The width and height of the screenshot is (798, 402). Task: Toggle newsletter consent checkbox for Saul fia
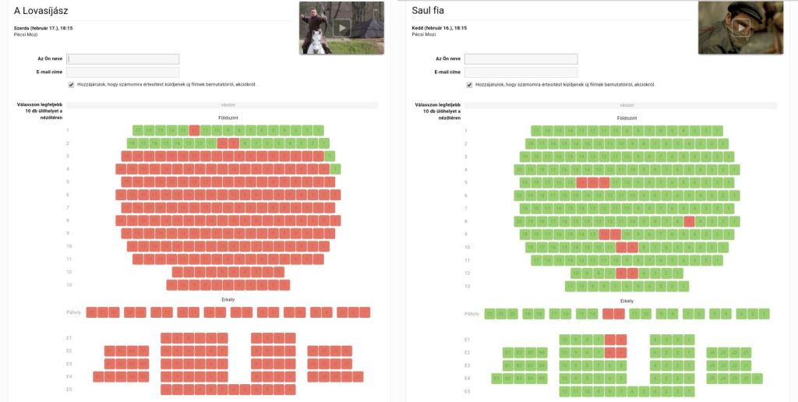(x=469, y=84)
